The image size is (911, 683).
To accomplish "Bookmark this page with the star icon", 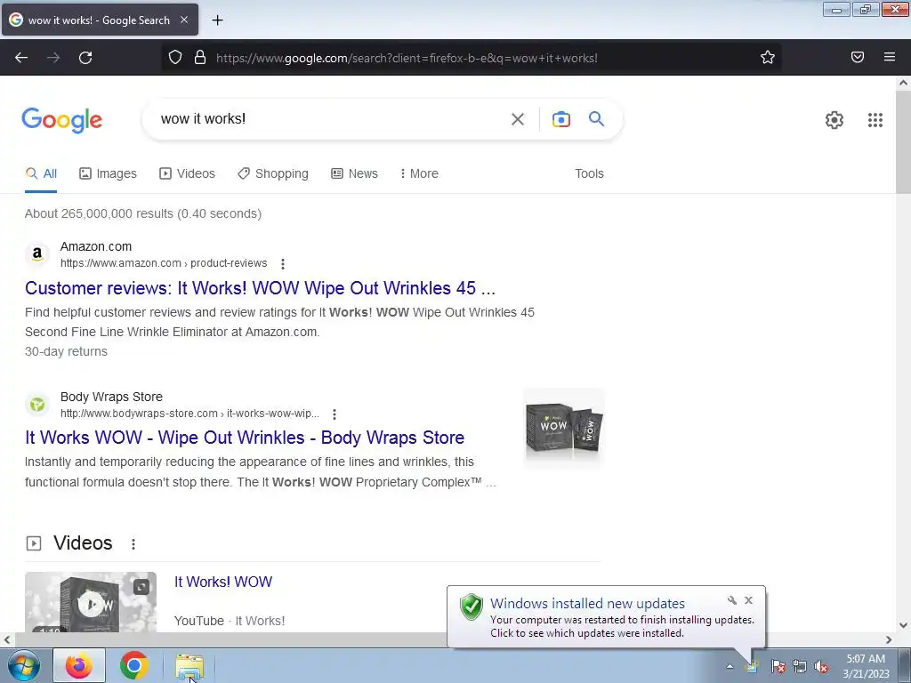I will click(768, 57).
